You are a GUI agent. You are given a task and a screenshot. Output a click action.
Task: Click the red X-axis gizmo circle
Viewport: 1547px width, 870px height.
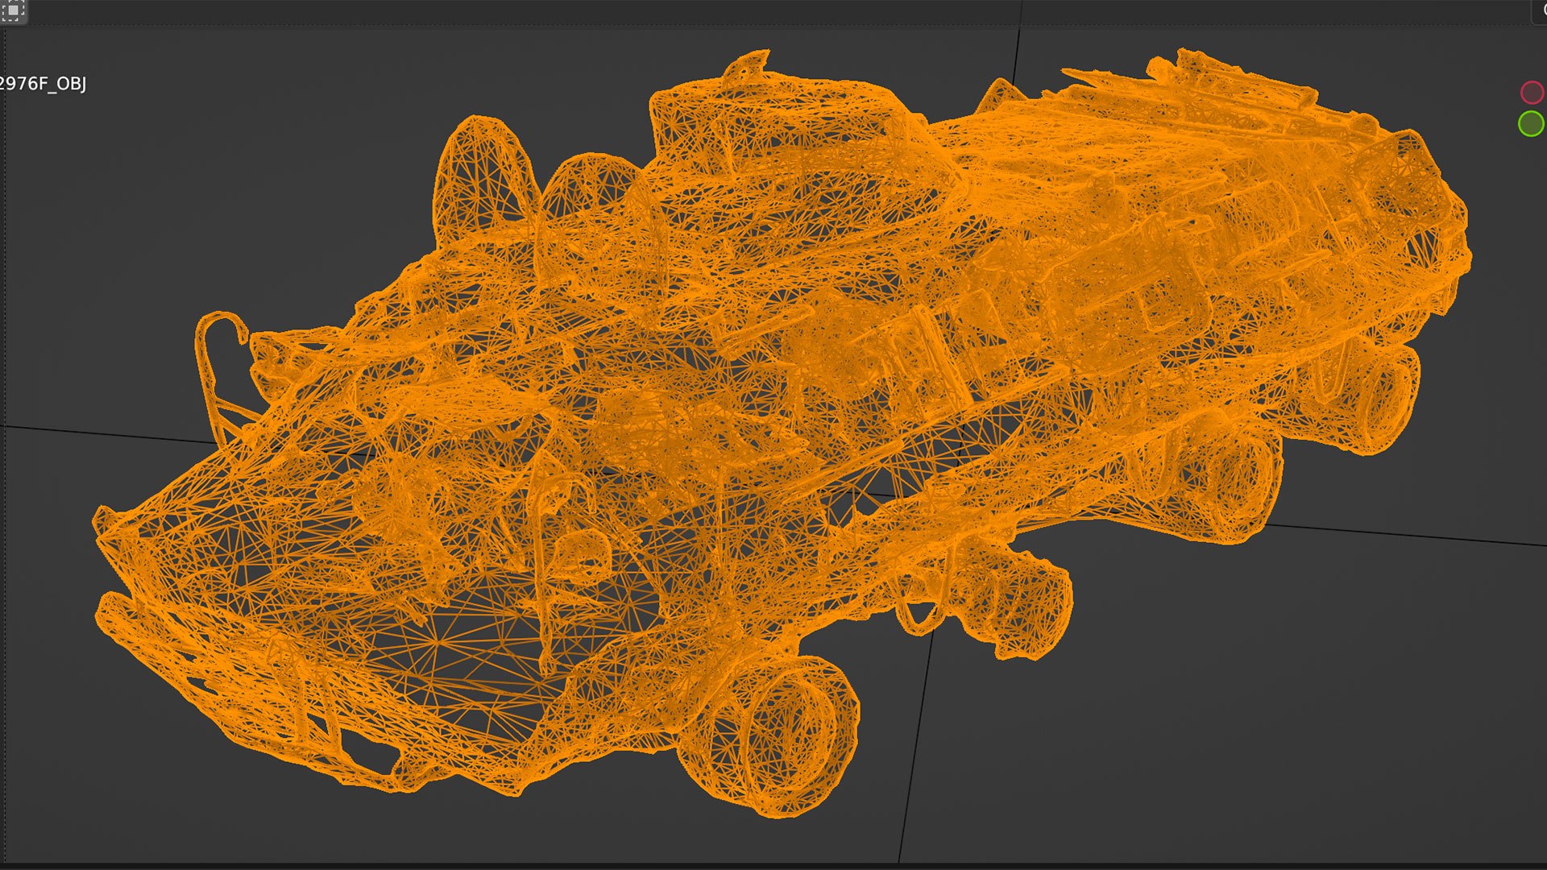pos(1531,93)
